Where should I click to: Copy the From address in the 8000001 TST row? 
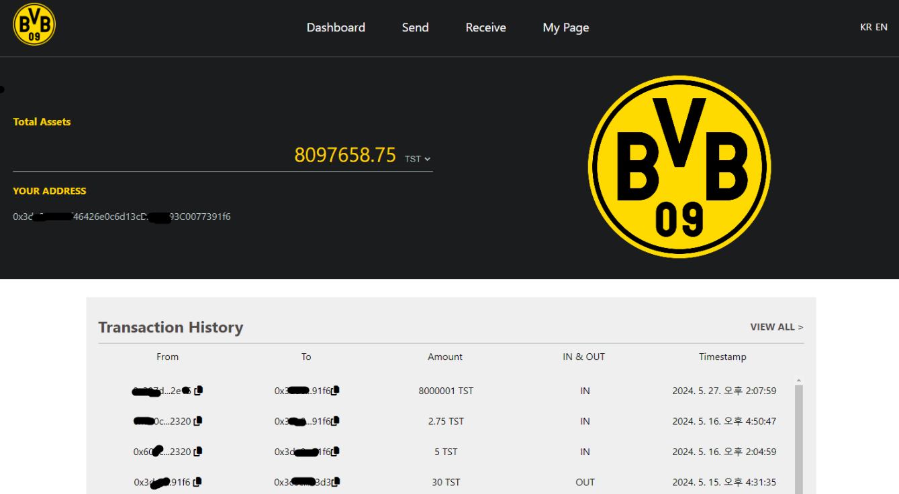pyautogui.click(x=198, y=391)
